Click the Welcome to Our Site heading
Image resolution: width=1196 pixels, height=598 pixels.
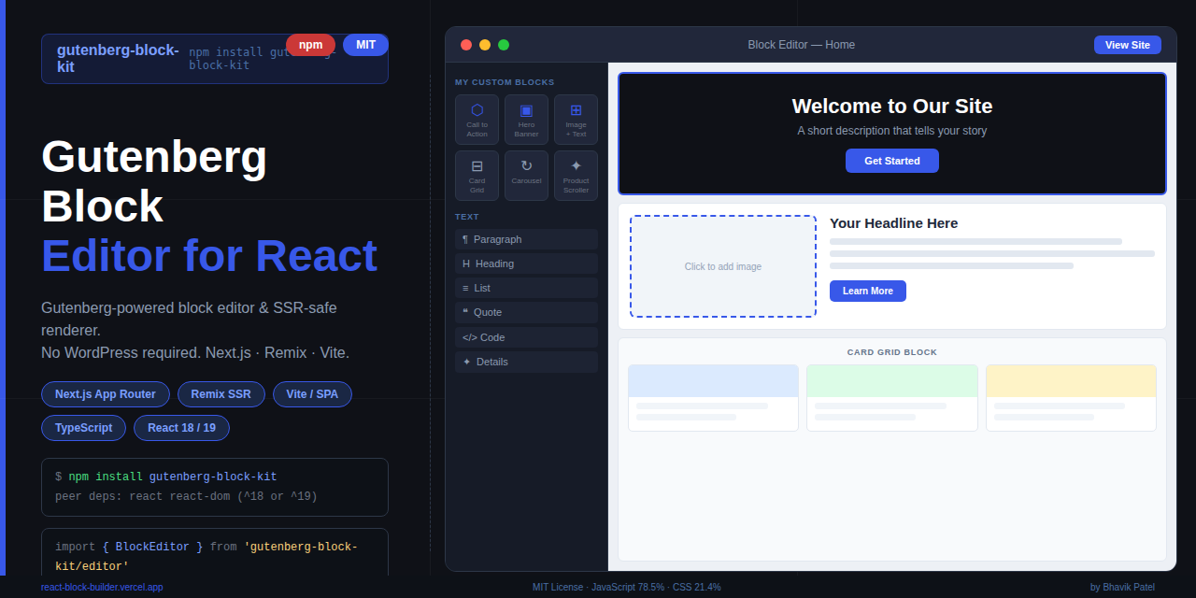pos(892,107)
